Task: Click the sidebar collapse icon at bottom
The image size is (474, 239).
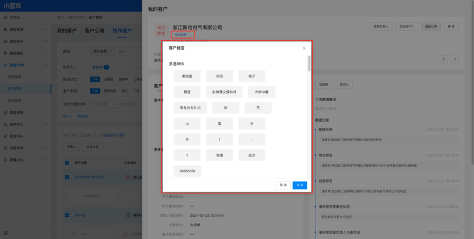Action: pos(5,233)
